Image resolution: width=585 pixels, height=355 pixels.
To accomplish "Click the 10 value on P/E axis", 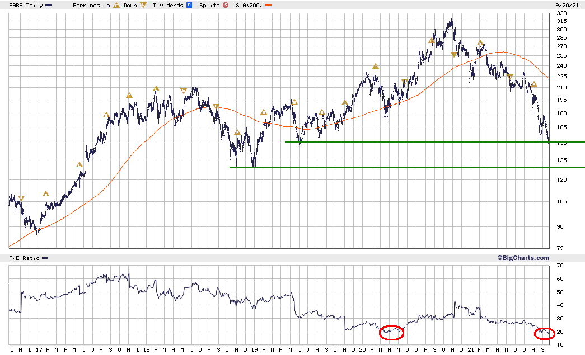I will click(560, 344).
